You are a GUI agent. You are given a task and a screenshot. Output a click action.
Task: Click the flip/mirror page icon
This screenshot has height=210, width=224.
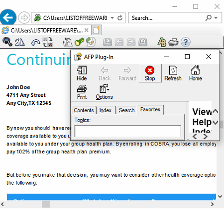point(20,42)
